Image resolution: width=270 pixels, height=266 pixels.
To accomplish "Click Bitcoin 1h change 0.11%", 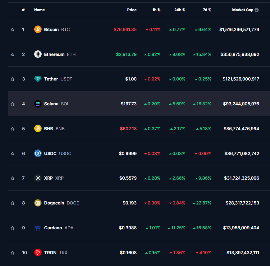I will click(x=153, y=30).
